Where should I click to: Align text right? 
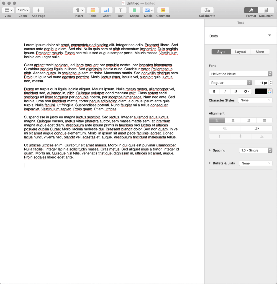click(249, 120)
